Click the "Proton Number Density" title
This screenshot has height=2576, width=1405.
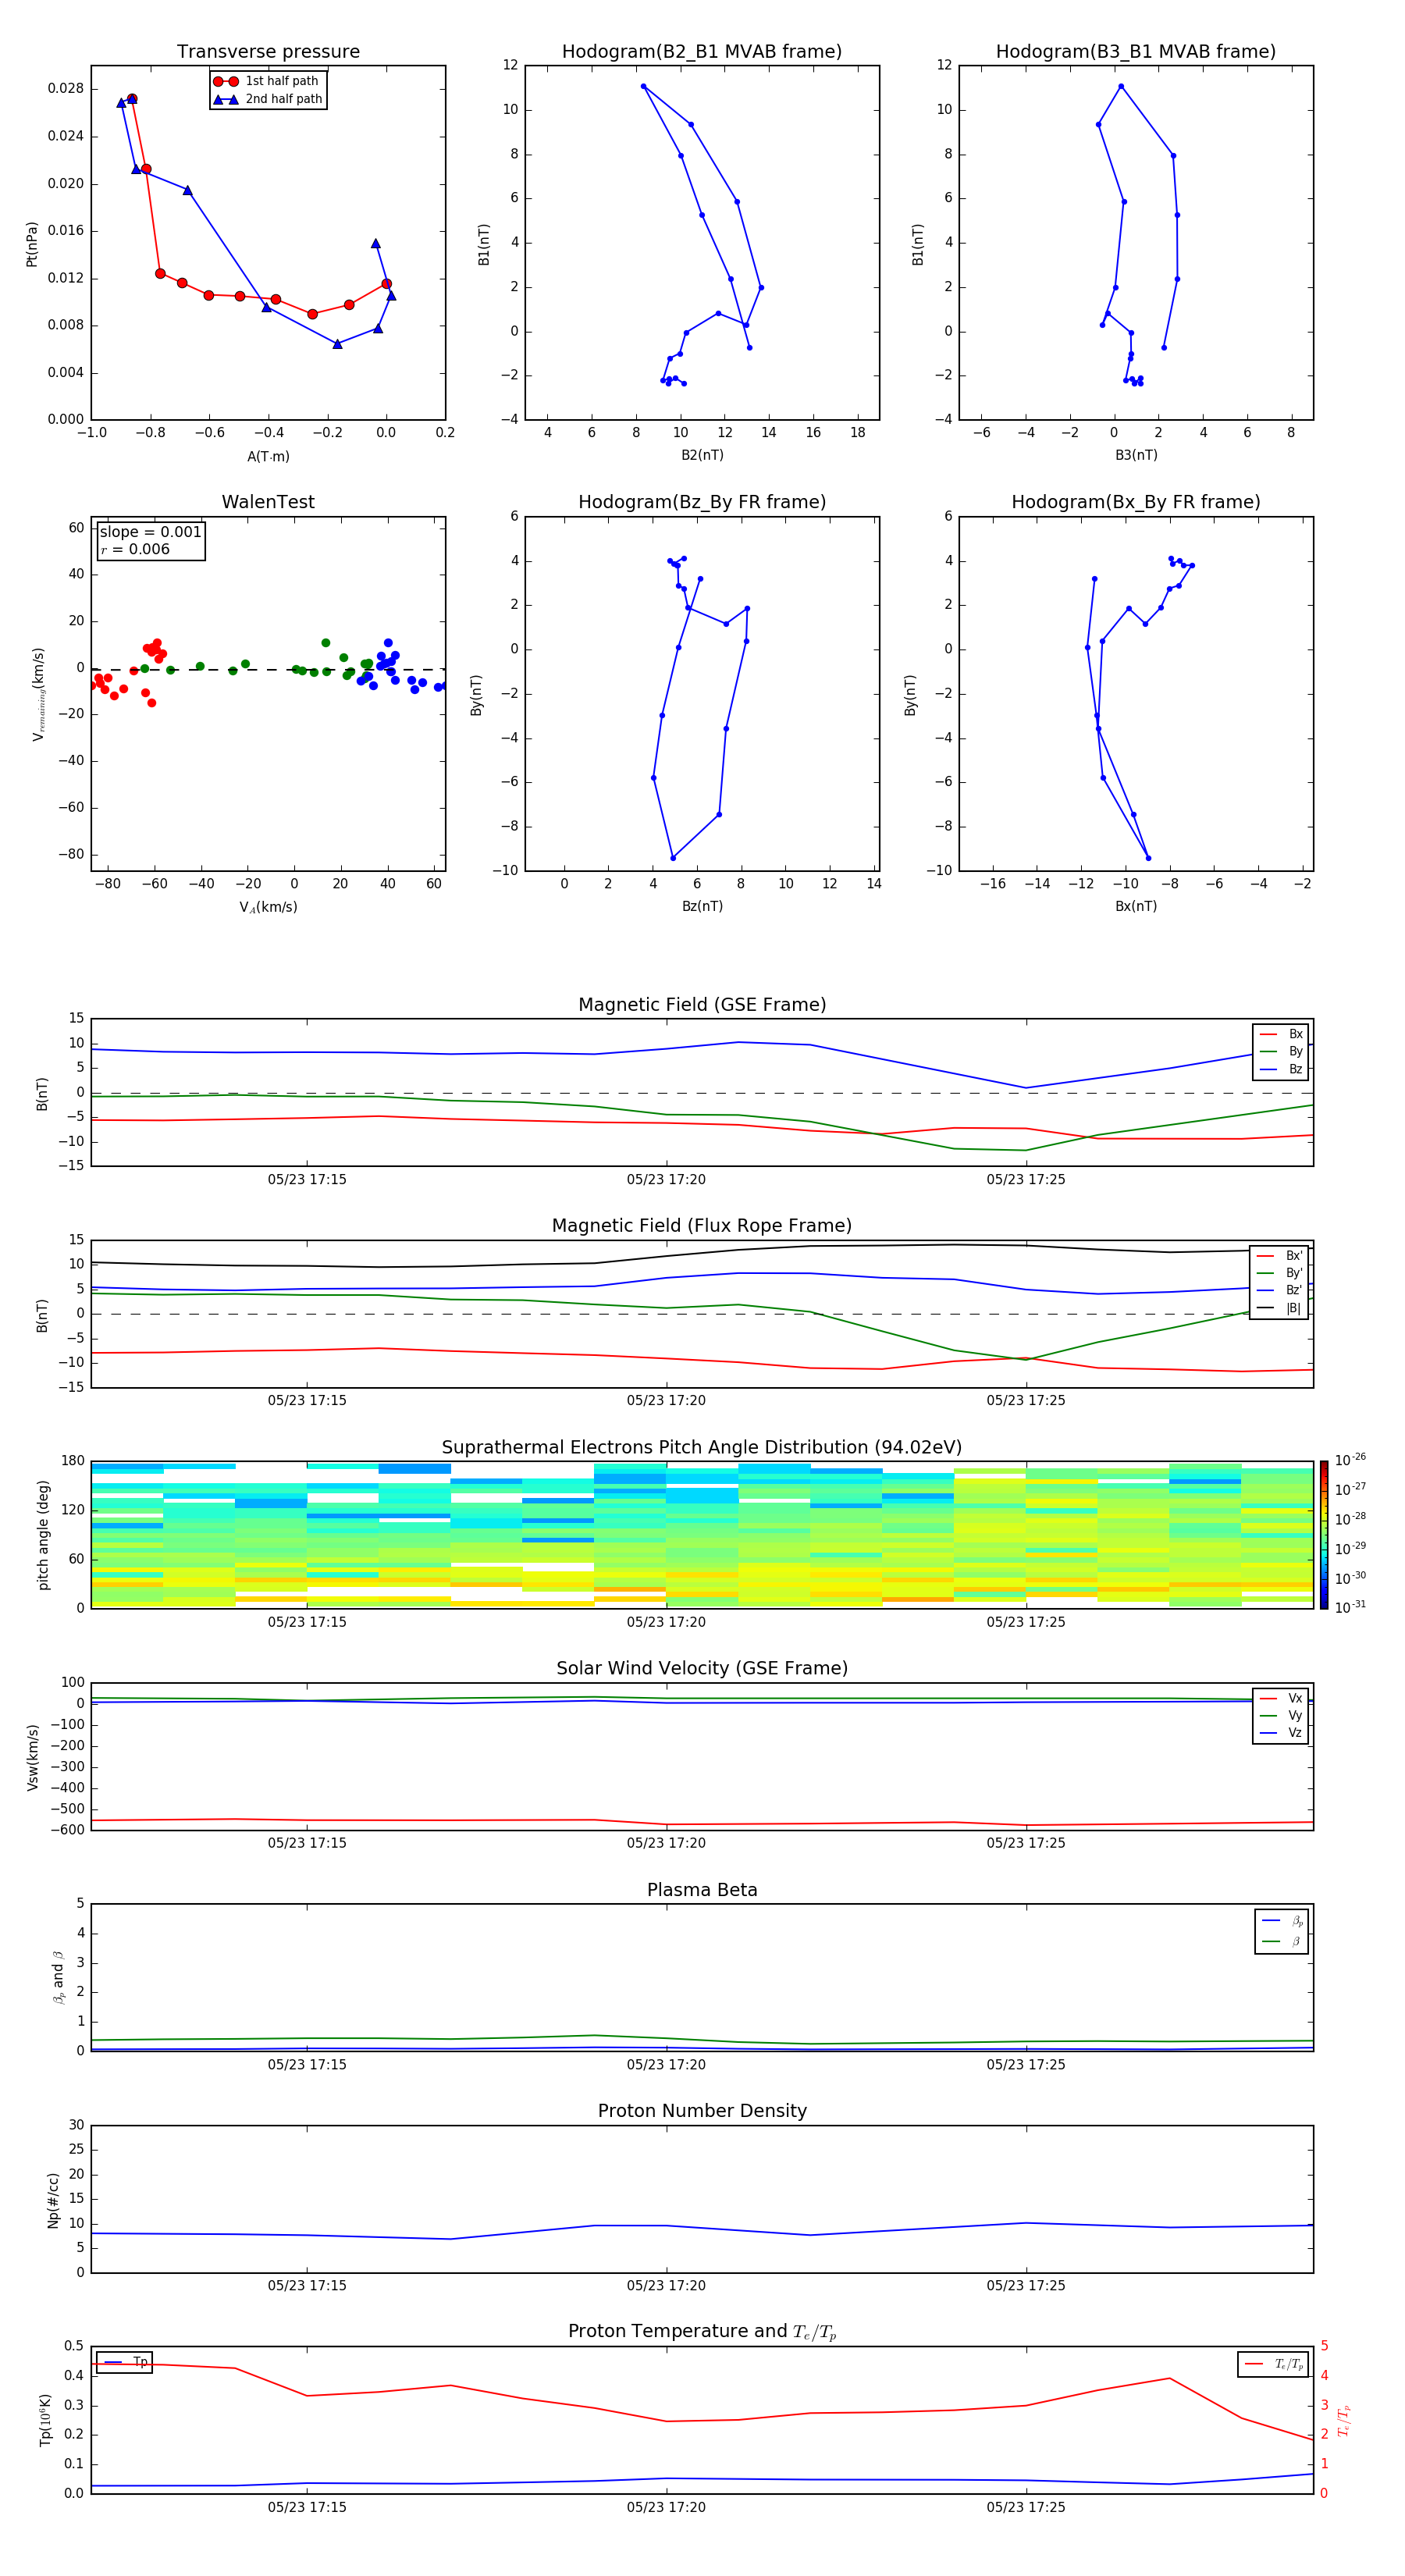[702, 2112]
